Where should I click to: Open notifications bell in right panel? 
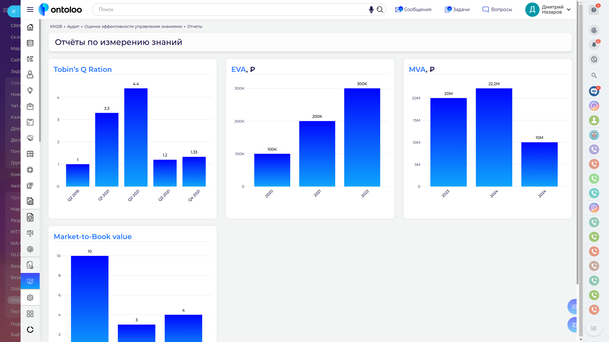click(594, 45)
